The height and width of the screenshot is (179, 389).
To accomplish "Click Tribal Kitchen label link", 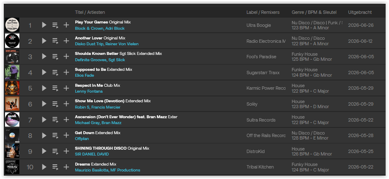I will pyautogui.click(x=260, y=167).
